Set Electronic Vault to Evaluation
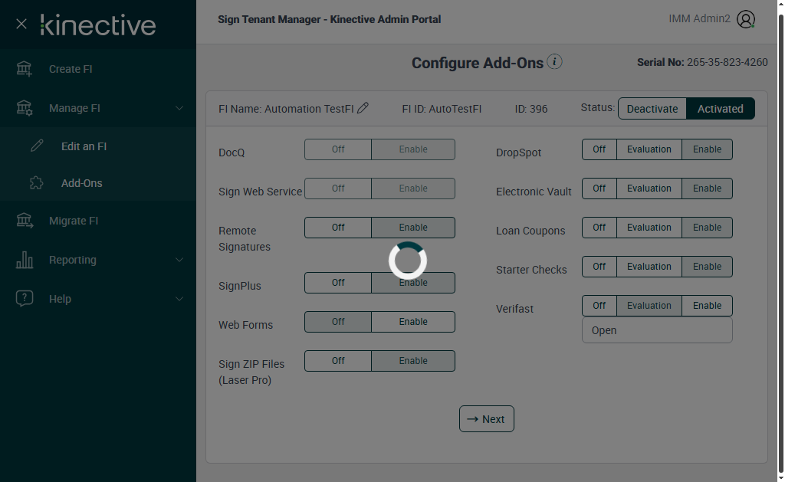This screenshot has height=482, width=785. (x=649, y=189)
